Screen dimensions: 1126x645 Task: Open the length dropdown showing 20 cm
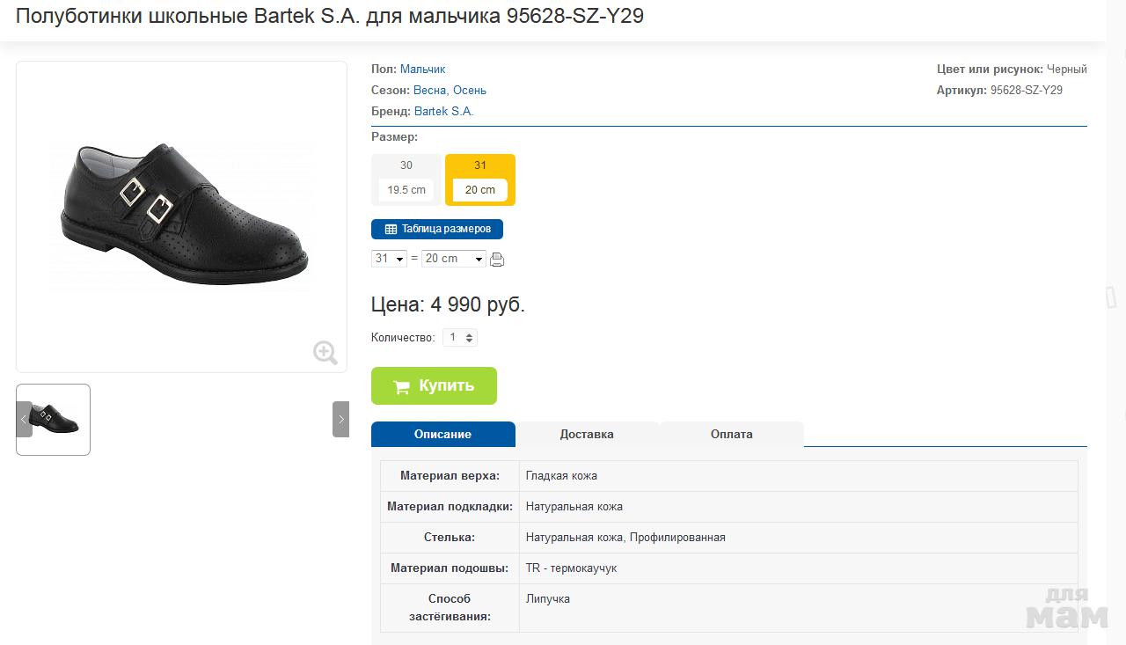(453, 259)
